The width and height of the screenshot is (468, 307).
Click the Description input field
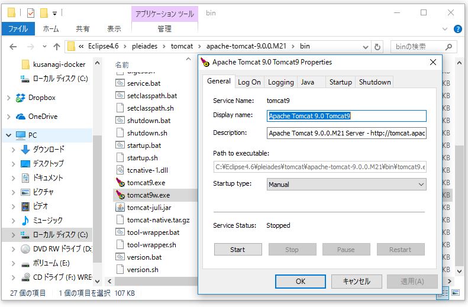[x=346, y=133]
